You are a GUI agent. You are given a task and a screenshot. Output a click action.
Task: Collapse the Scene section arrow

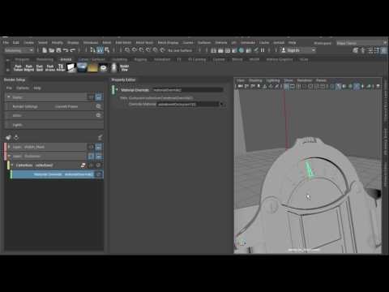(x=9, y=97)
